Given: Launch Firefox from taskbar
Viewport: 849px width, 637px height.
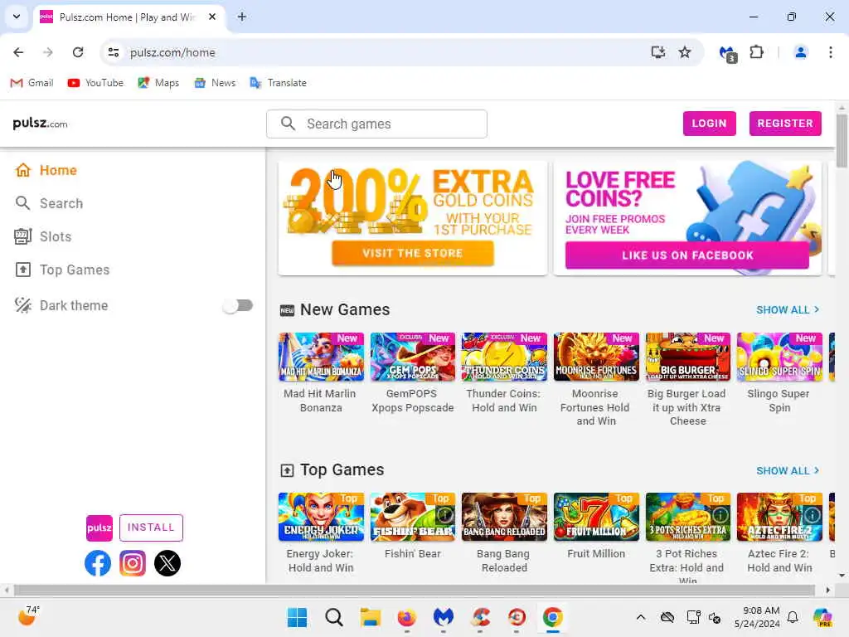Looking at the screenshot, I should [406, 617].
